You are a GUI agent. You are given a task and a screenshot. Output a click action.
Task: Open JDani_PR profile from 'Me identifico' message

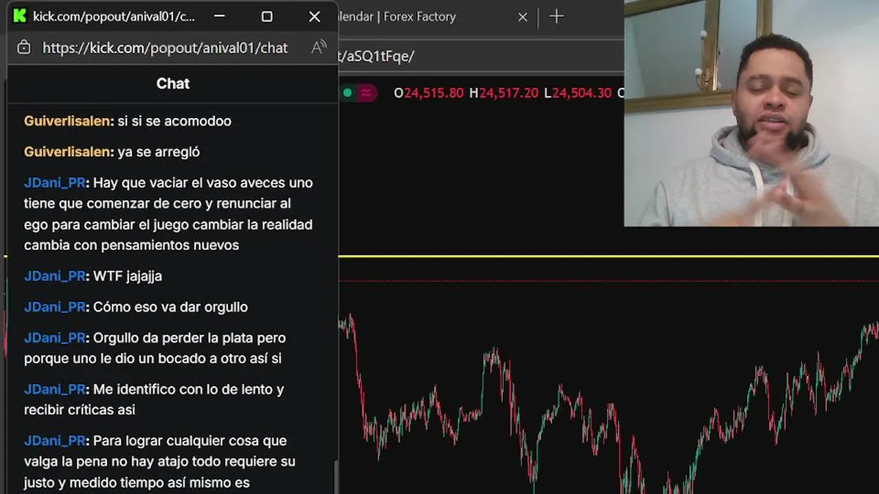55,389
